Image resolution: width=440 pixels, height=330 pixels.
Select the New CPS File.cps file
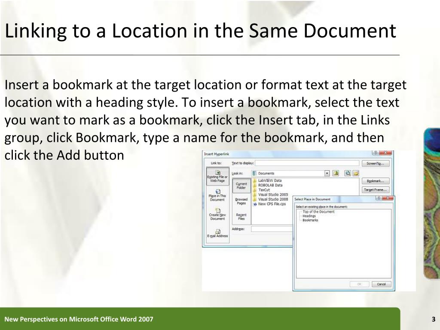click(x=269, y=204)
